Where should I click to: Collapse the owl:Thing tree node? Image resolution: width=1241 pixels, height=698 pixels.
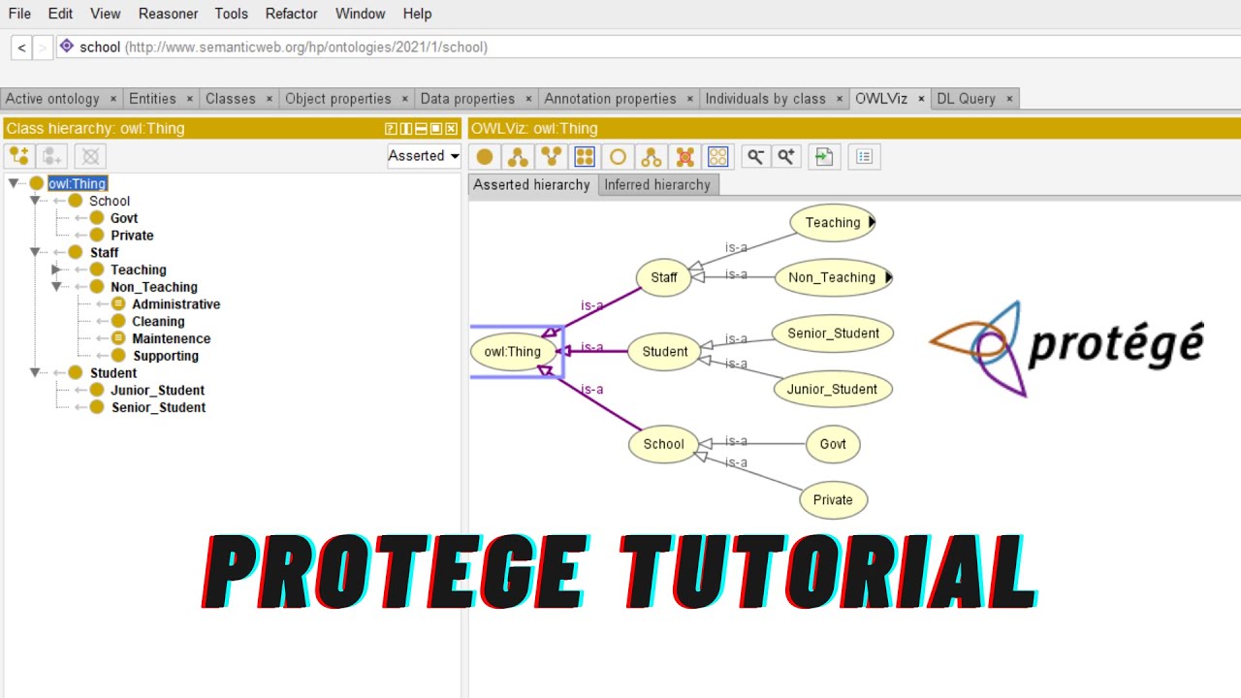coord(14,183)
